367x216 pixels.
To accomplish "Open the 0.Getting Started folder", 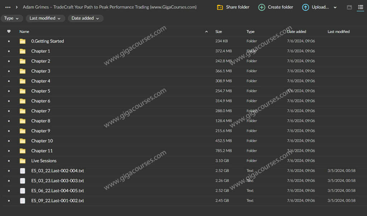I will [47, 41].
